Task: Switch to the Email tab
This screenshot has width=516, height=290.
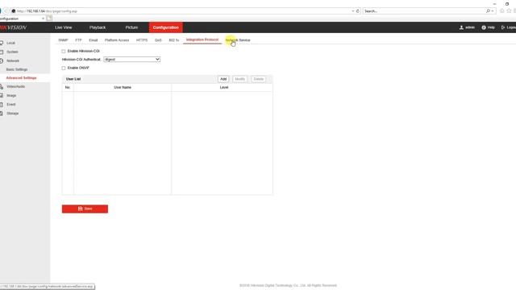Action: click(x=94, y=40)
